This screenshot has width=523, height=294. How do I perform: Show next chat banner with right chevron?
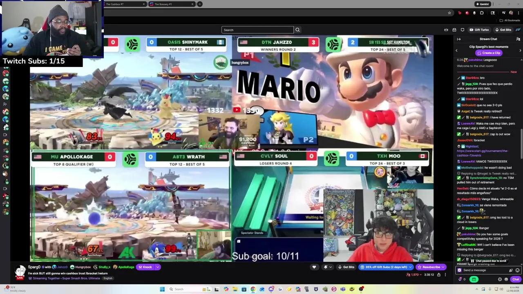pyautogui.click(x=520, y=50)
